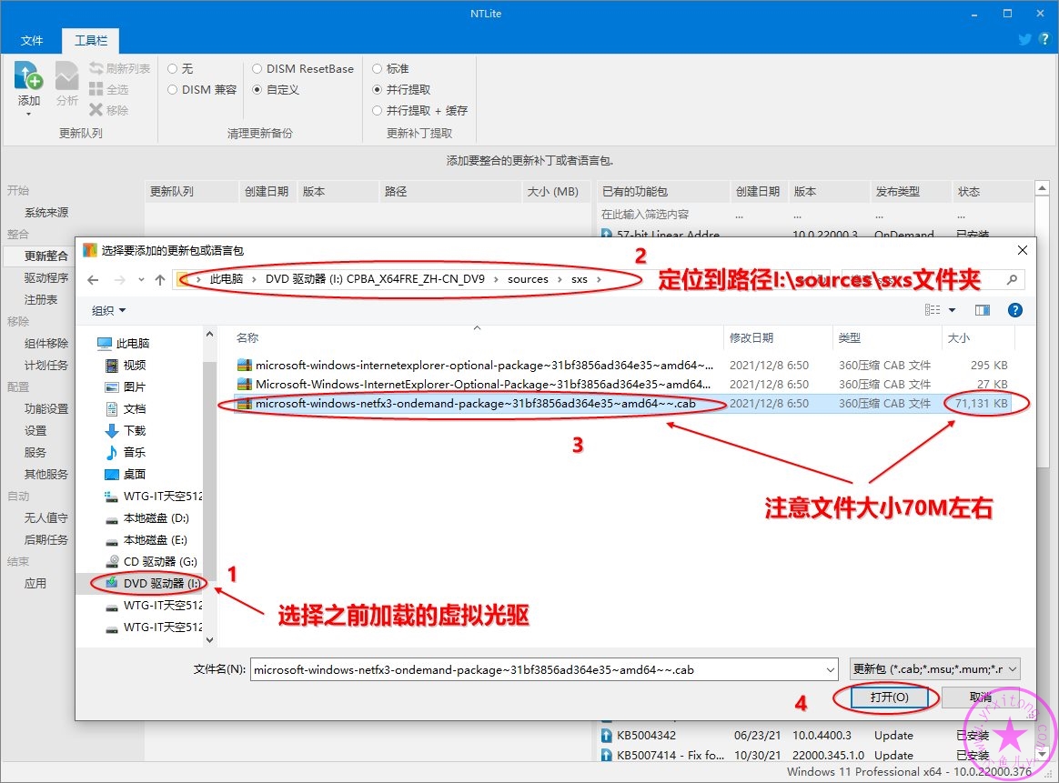Select microsoft-windows-netfx3-ondemand-package cab file

[622, 404]
